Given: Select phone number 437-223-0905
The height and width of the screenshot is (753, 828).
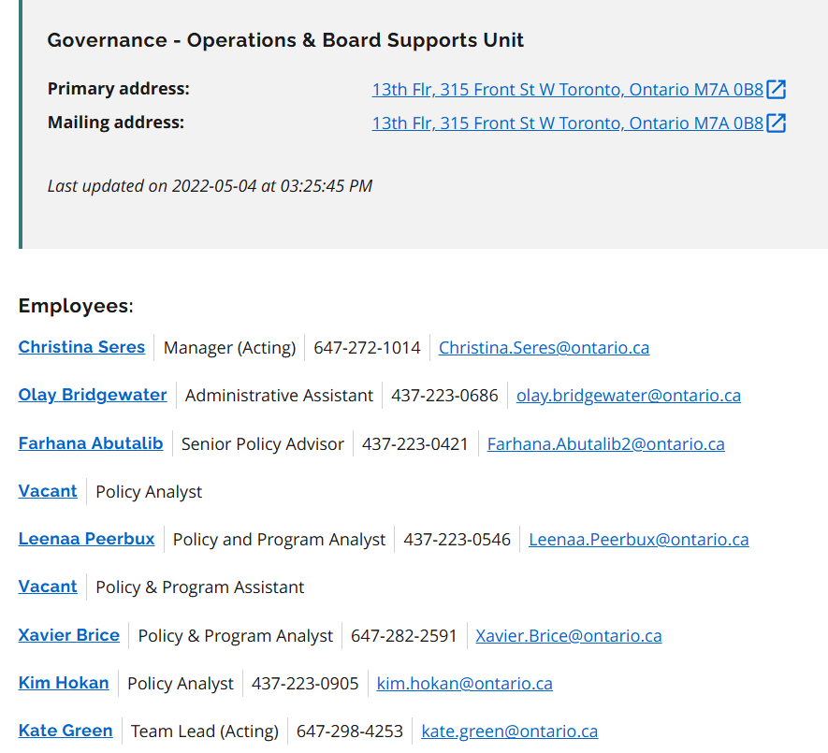Looking at the screenshot, I should coord(305,684).
